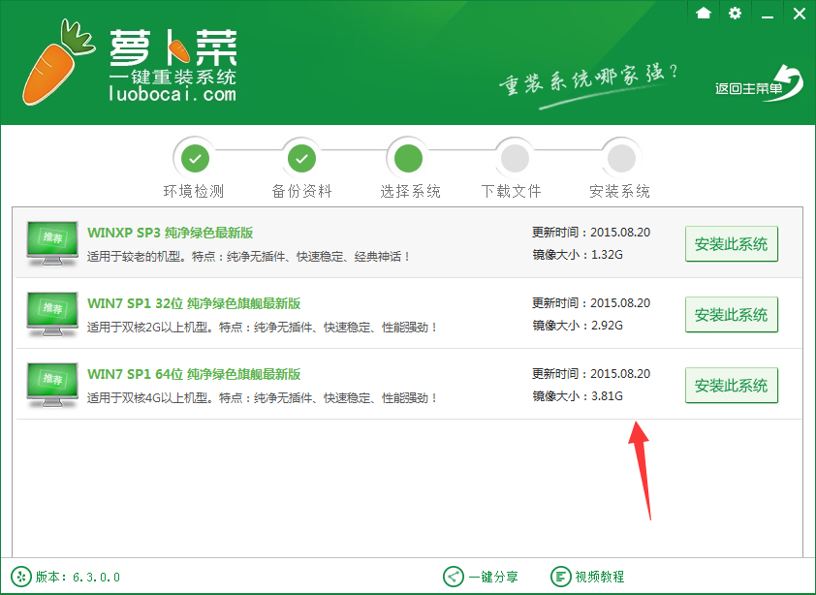Install WIN7 SP1 64位 system
816x595 pixels.
point(732,385)
